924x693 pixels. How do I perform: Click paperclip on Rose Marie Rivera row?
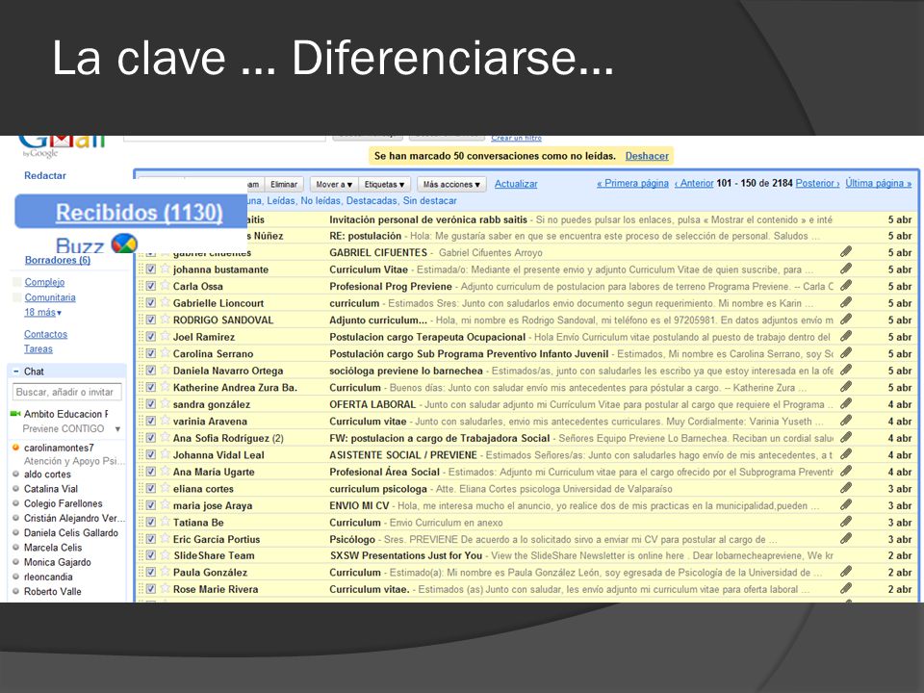click(x=846, y=588)
